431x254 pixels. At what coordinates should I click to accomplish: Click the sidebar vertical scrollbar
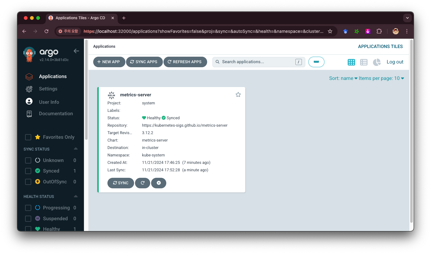(86, 90)
